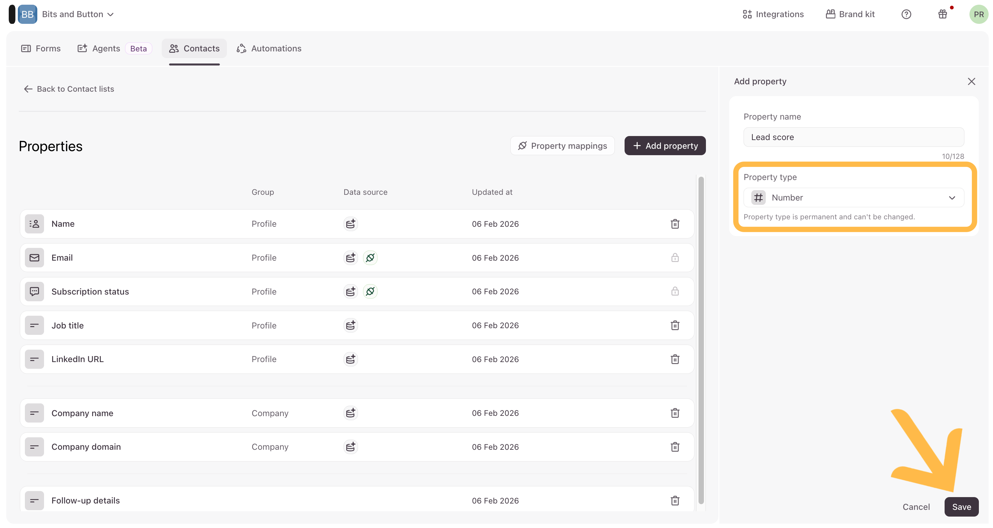Screen dimensions: 993x528
Task: Open the Automations tab
Action: [x=269, y=48]
